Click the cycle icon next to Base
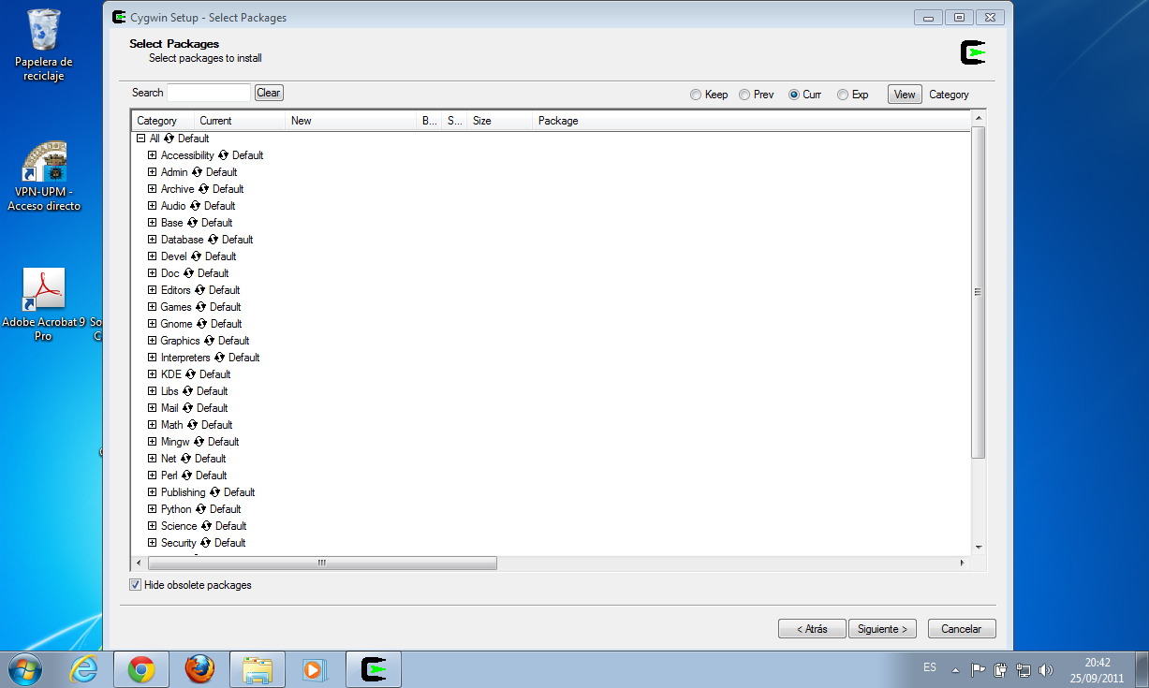The height and width of the screenshot is (688, 1149). pyautogui.click(x=193, y=223)
